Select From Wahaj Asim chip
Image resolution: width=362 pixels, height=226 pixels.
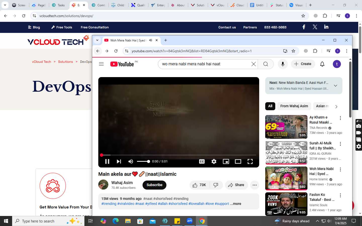tap(294, 106)
